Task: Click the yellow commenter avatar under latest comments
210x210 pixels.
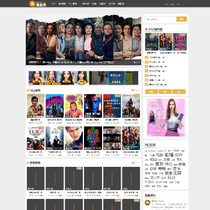Action: coord(148,202)
